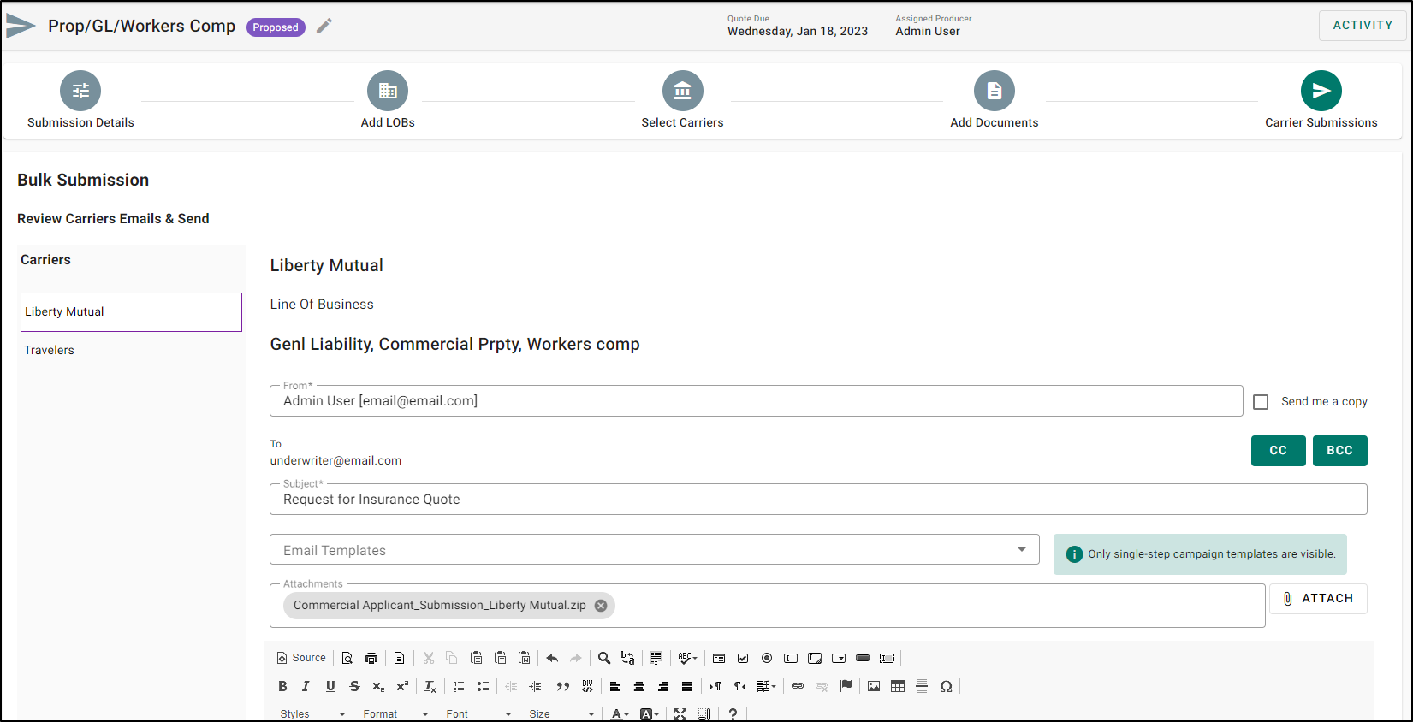Open the spell check ABC dropdown
Image resolution: width=1413 pixels, height=722 pixels.
687,658
